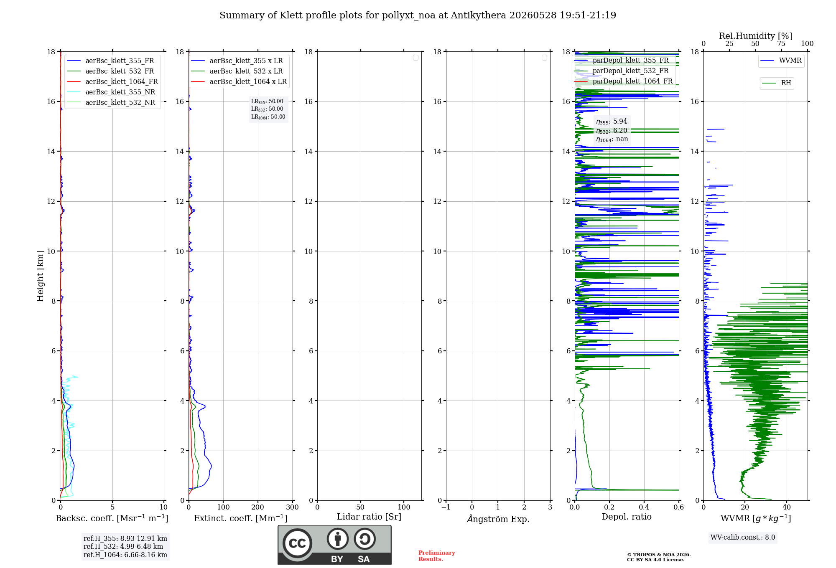Click the 0.6 tick on Depol. ratio axis
The image size is (836, 568).
(678, 507)
